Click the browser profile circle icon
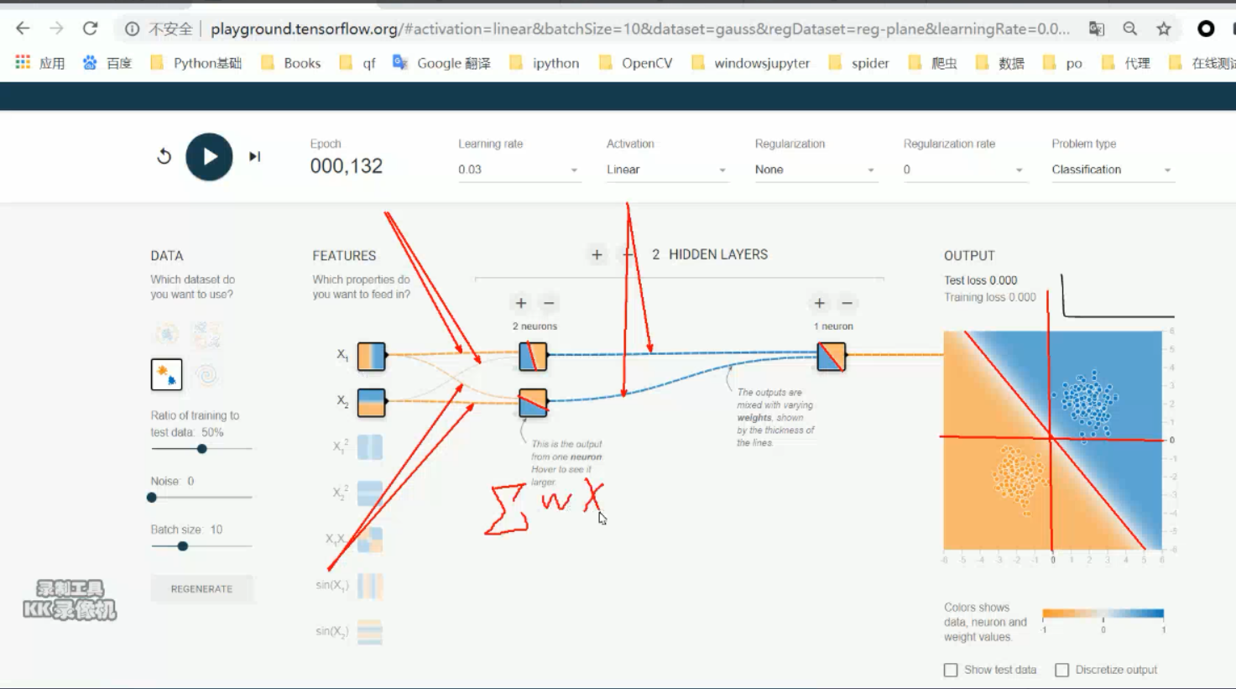 coord(1206,29)
